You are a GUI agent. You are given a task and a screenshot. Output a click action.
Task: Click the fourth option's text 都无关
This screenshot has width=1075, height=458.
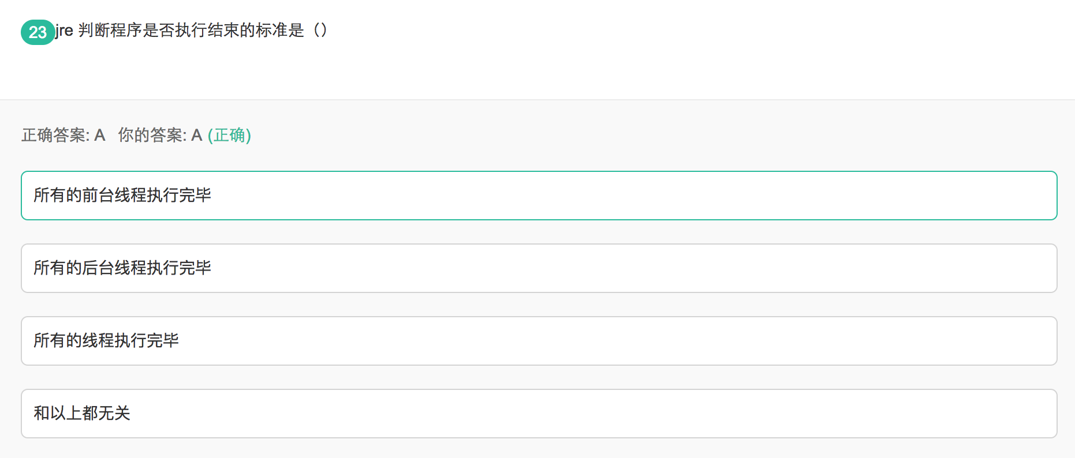coord(106,414)
